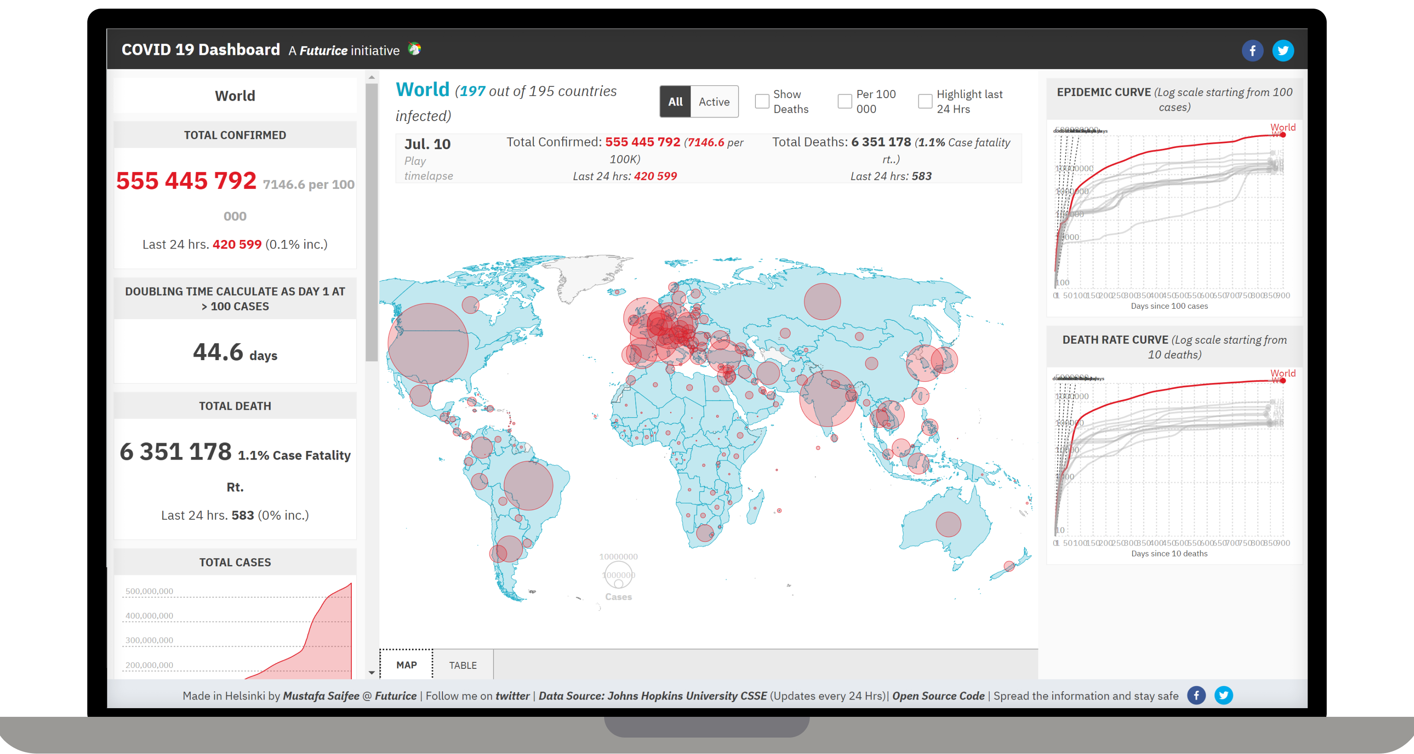Enable the Show Deaths checkbox
Image resolution: width=1414 pixels, height=754 pixels.
coord(761,102)
